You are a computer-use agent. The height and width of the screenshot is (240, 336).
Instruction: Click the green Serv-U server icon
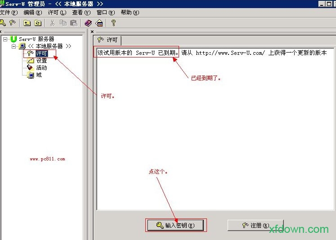13,39
